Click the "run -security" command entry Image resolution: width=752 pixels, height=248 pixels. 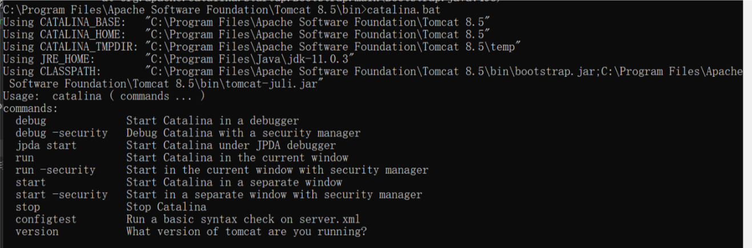pyautogui.click(x=55, y=170)
